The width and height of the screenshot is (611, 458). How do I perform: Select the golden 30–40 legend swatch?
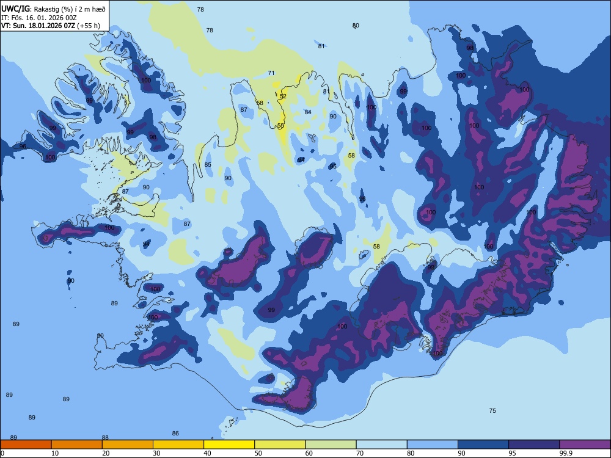click(x=178, y=445)
